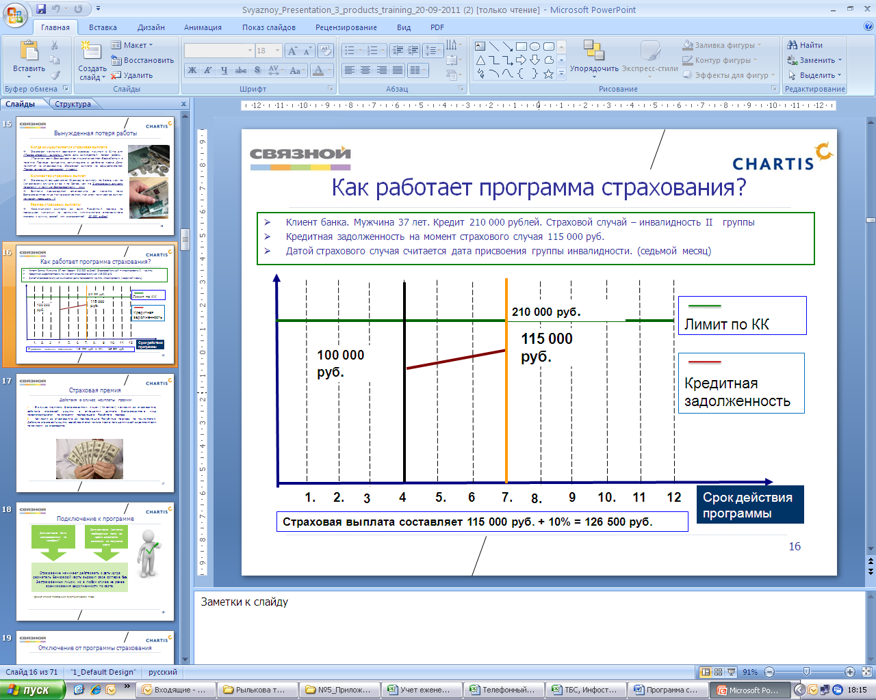Open line spacing dropdown
876x700 pixels.
coord(433,51)
